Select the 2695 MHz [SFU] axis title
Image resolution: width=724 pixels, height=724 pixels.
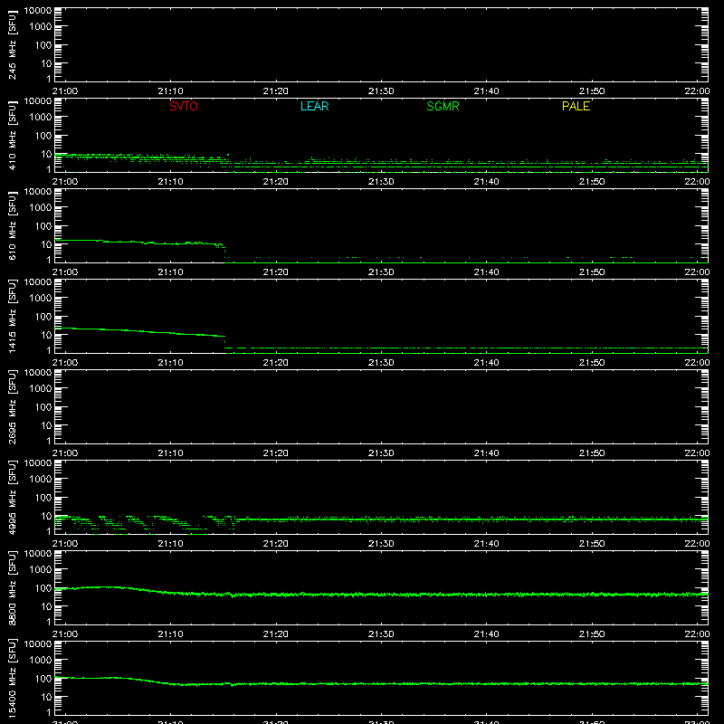coord(13,407)
